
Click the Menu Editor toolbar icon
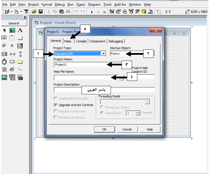click(26, 12)
